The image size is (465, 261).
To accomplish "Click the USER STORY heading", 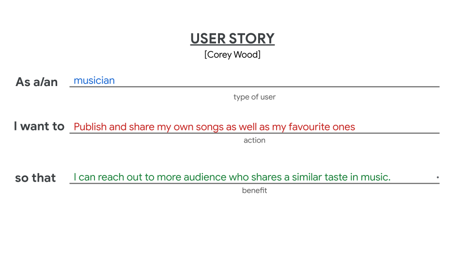I will click(x=232, y=39).
